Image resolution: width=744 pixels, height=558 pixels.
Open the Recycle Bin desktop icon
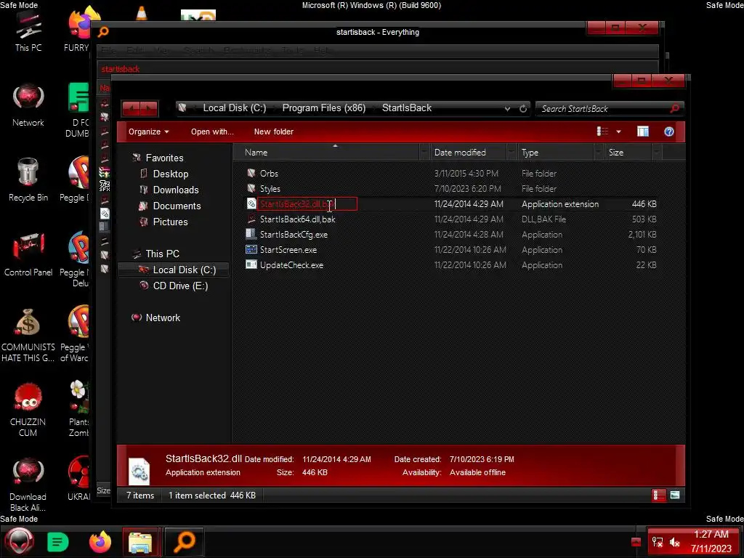click(x=28, y=180)
